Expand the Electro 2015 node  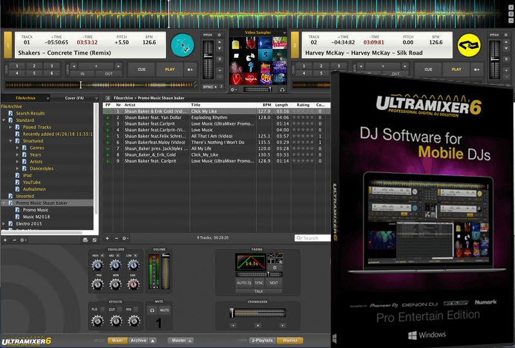pyautogui.click(x=4, y=224)
